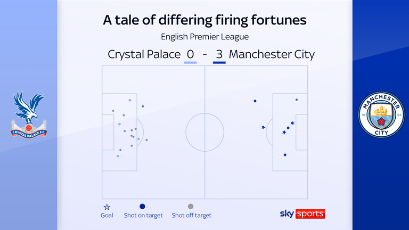Click the Shot off target legend dot
The height and width of the screenshot is (230, 409).
(191, 207)
